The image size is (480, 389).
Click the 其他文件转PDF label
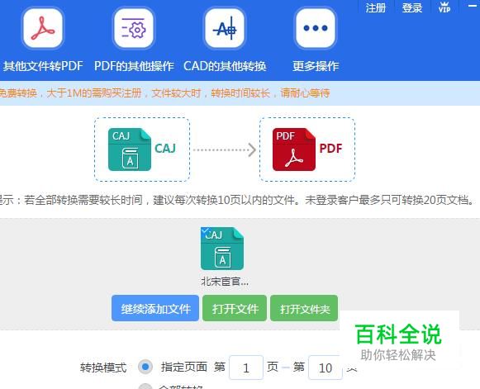coord(43,66)
